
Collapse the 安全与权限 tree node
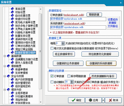click(5, 76)
